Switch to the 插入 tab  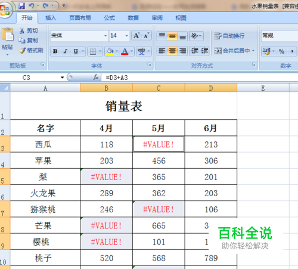pyautogui.click(x=51, y=18)
